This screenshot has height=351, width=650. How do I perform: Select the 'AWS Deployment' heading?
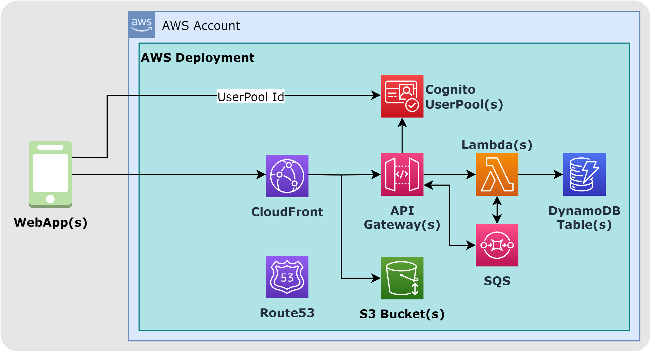click(198, 58)
